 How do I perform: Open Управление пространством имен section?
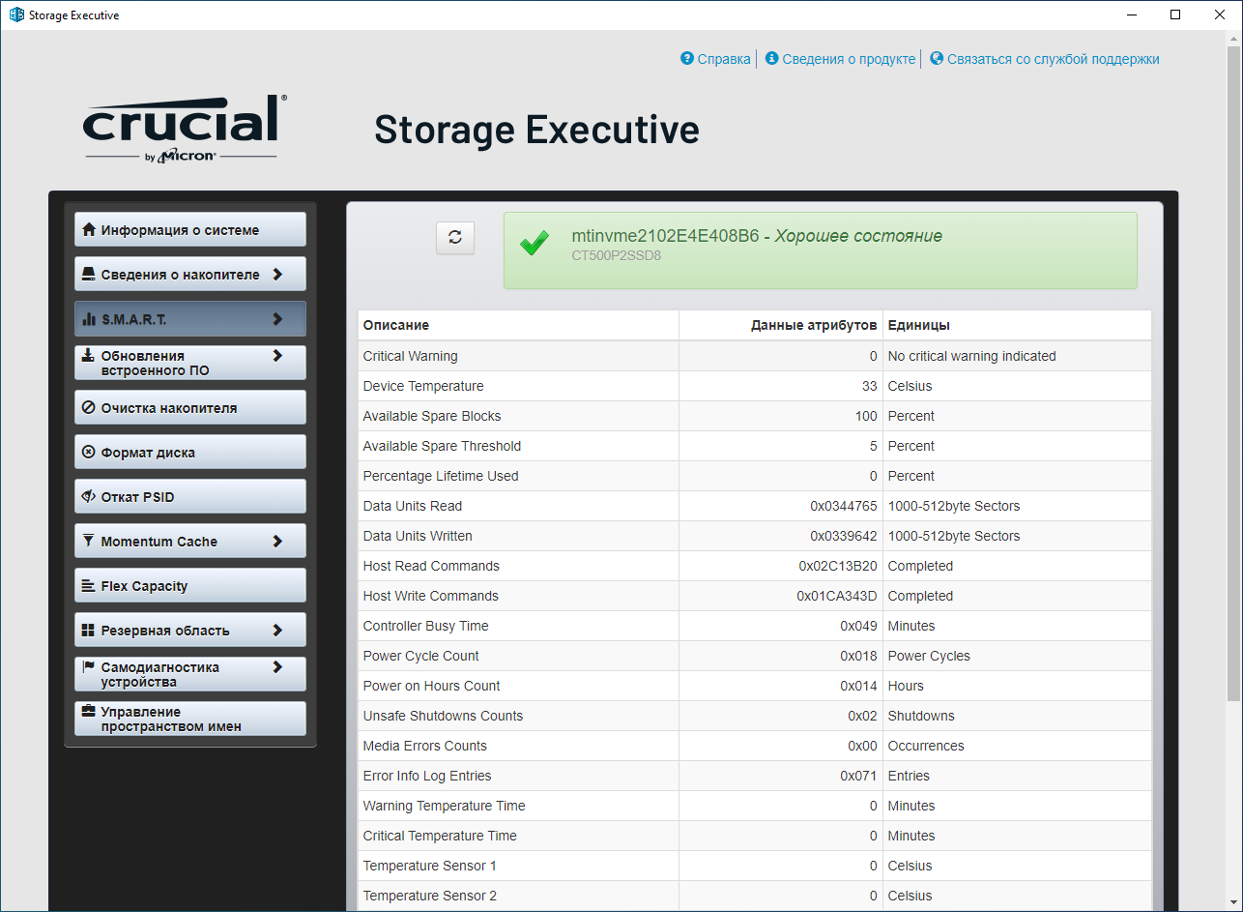190,719
